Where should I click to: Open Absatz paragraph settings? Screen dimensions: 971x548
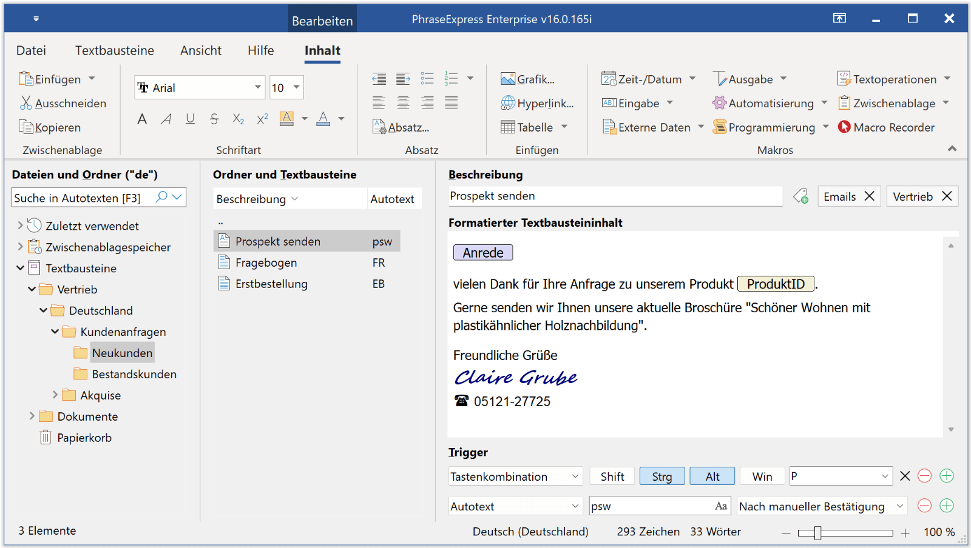click(x=401, y=127)
